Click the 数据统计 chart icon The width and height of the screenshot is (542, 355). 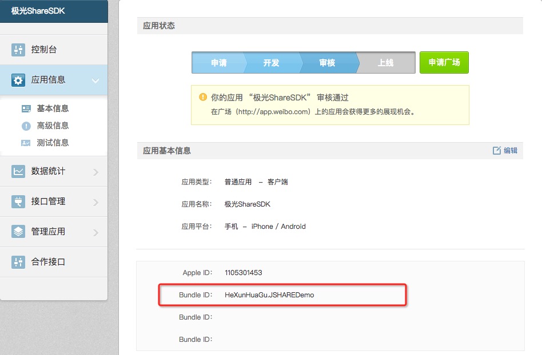tap(18, 171)
